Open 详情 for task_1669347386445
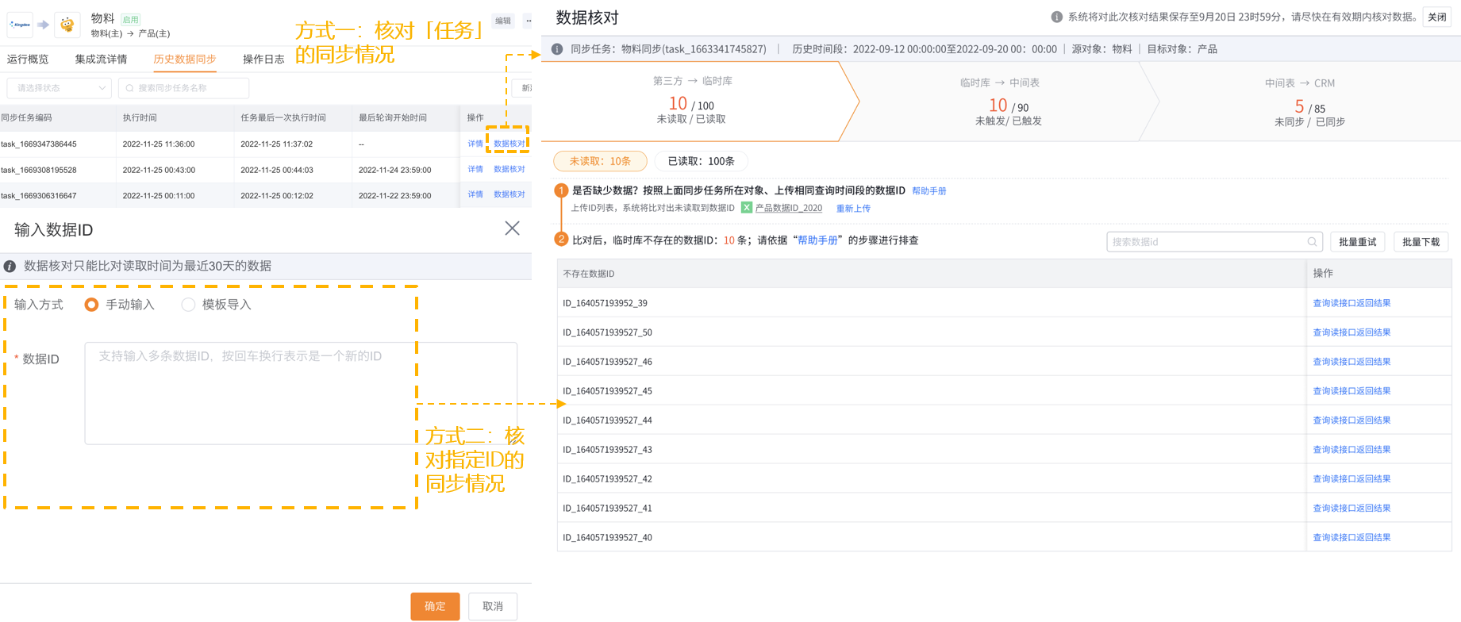 coord(475,144)
